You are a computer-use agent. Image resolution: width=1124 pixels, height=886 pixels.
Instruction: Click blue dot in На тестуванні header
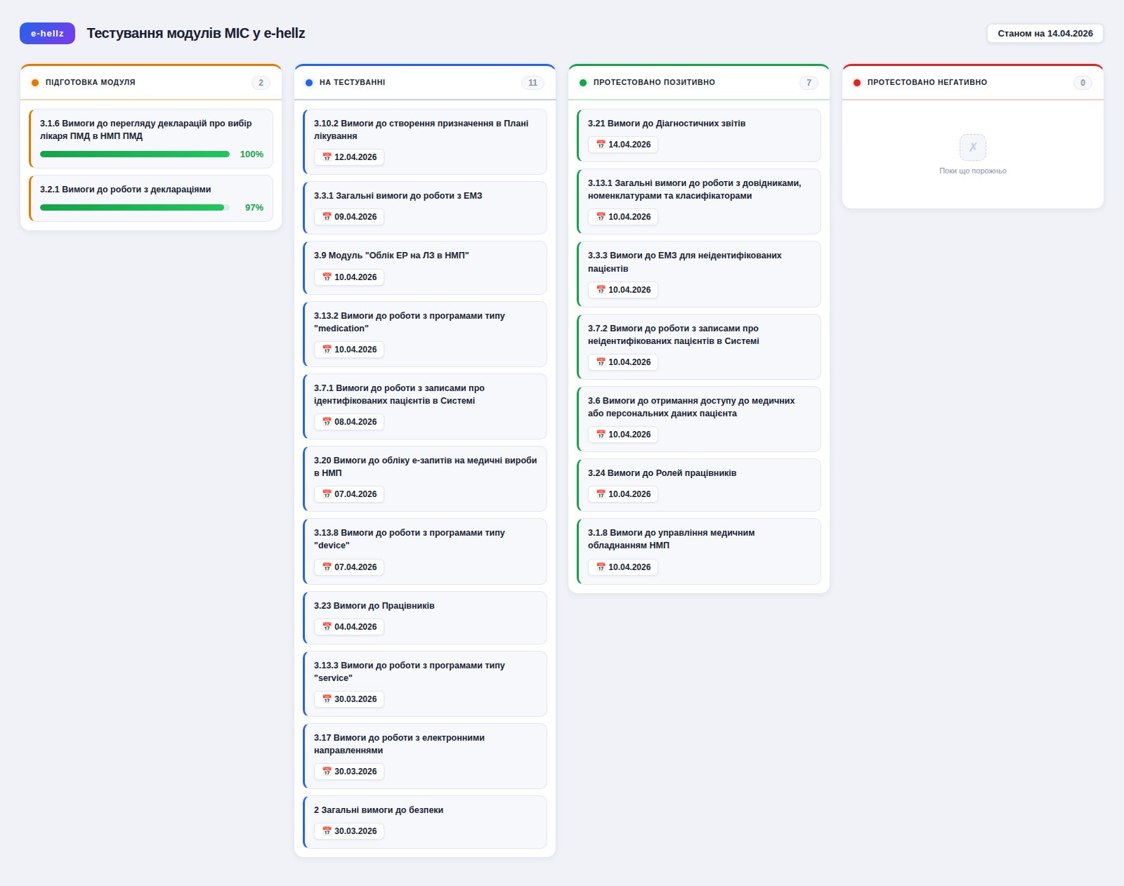pyautogui.click(x=309, y=83)
